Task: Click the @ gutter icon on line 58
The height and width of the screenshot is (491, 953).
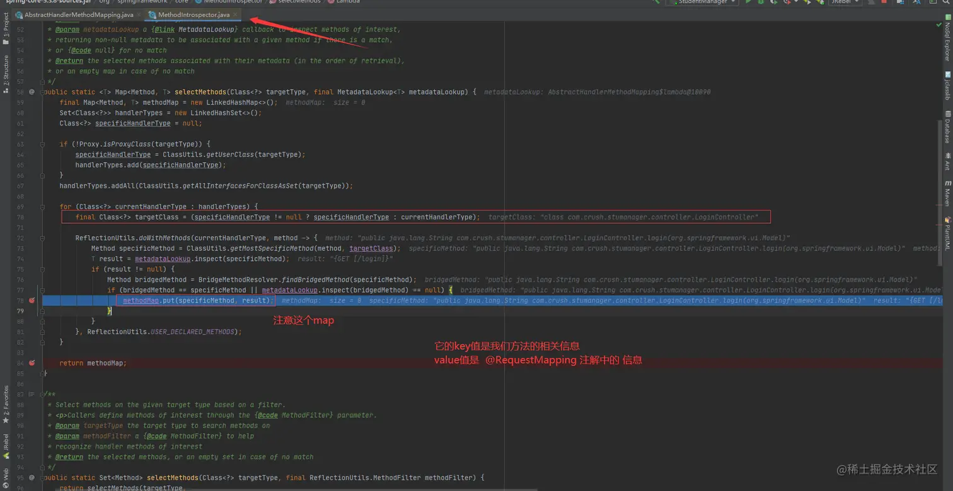Action: [32, 92]
